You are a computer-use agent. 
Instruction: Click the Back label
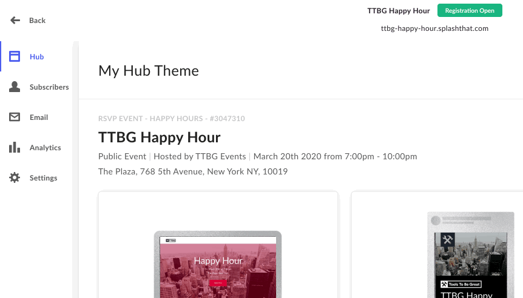[x=38, y=21]
